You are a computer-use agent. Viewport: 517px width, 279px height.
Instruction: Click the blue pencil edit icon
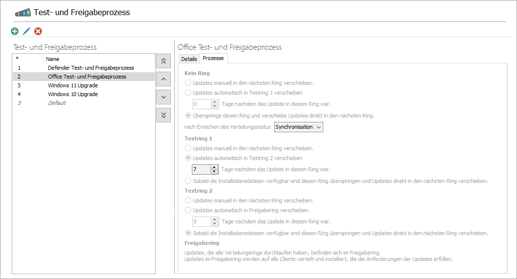(x=26, y=31)
